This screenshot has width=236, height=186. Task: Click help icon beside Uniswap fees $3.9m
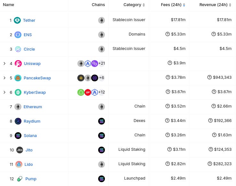point(170,63)
